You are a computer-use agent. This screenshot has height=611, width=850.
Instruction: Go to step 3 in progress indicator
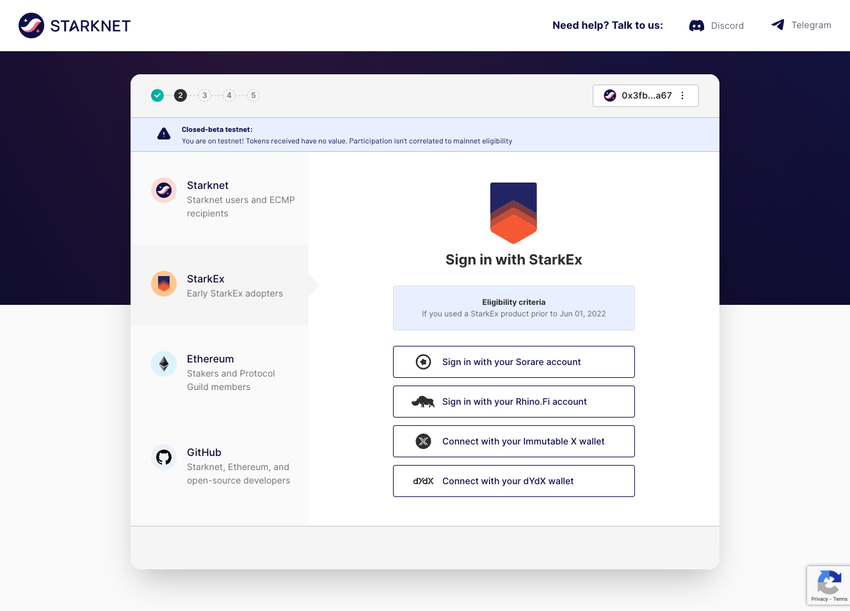[205, 95]
